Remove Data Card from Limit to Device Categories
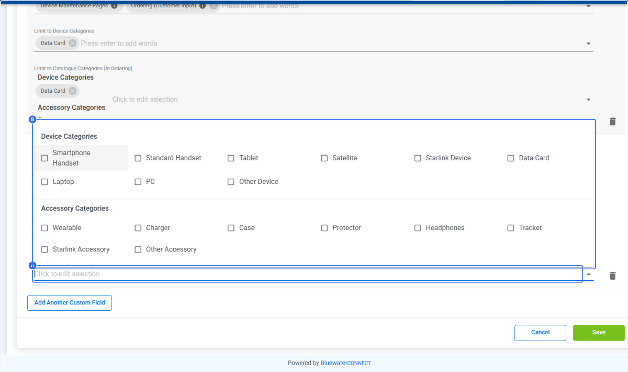The image size is (628, 372). point(73,43)
